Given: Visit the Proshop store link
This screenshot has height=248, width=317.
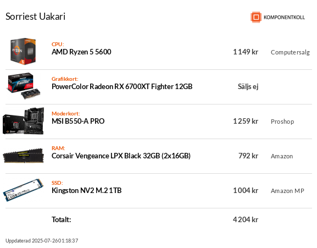Looking at the screenshot, I should coord(282,122).
